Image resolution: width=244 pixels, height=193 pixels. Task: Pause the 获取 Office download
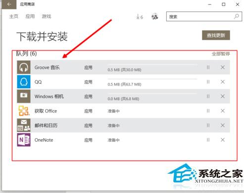tap(208, 111)
